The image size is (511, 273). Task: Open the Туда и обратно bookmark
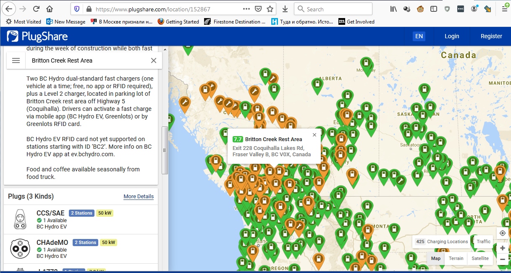click(302, 21)
